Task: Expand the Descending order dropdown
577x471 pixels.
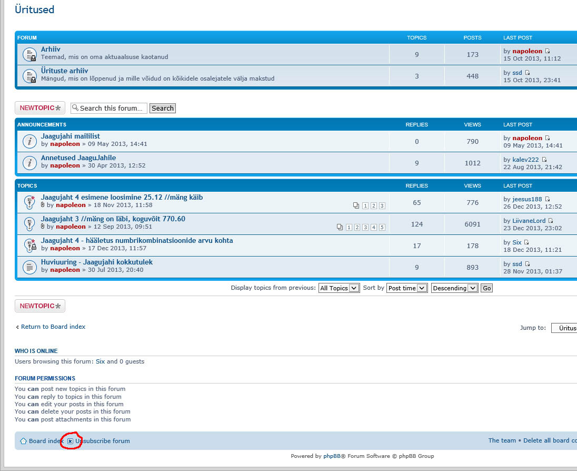Action: pos(454,288)
